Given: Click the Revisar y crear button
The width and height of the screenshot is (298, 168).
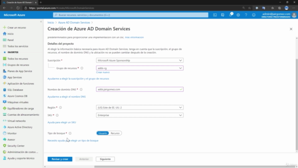Looking at the screenshot, I should pos(60,159).
